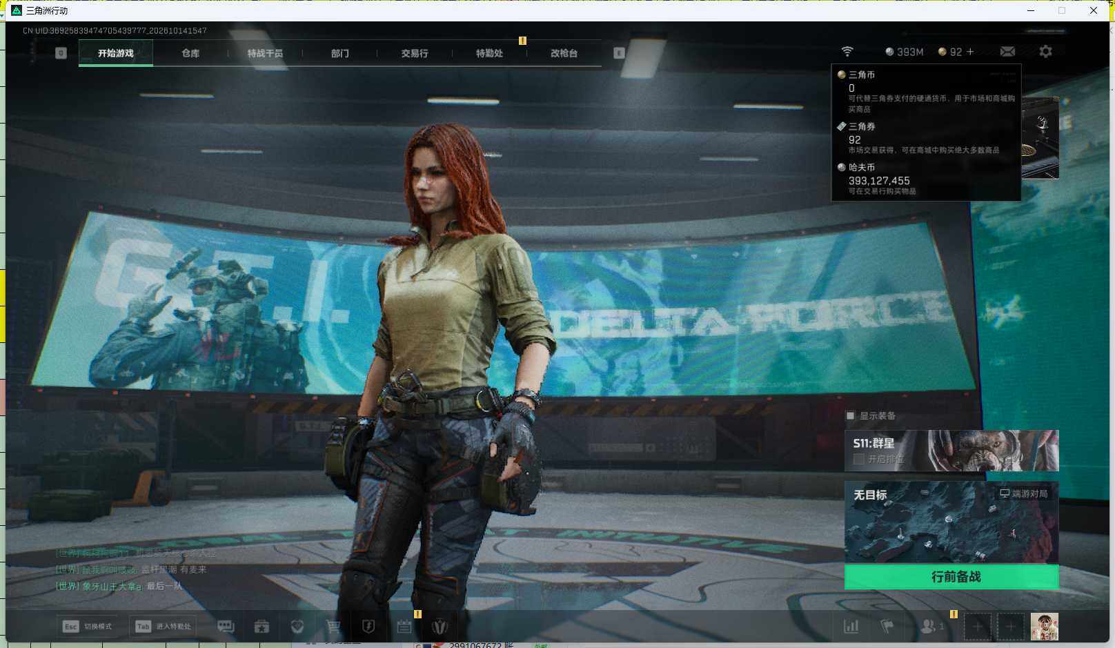Open the starred supply crate icon
This screenshot has width=1115, height=648.
click(x=262, y=627)
